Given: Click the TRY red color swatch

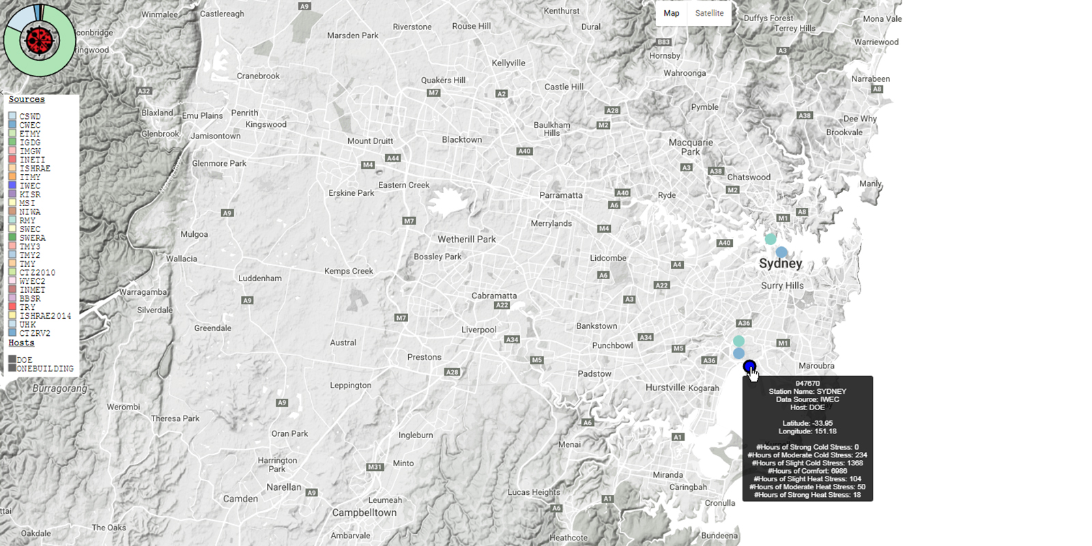Looking at the screenshot, I should coord(12,307).
